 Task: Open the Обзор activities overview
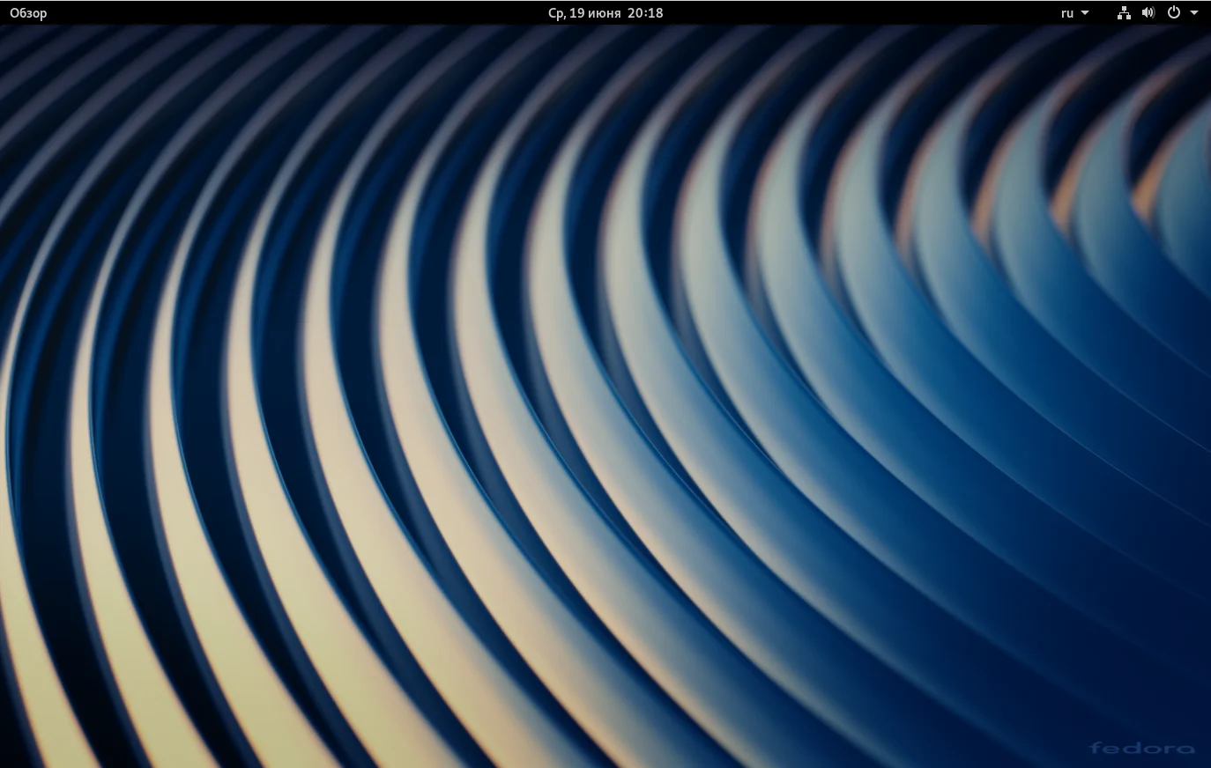click(28, 13)
